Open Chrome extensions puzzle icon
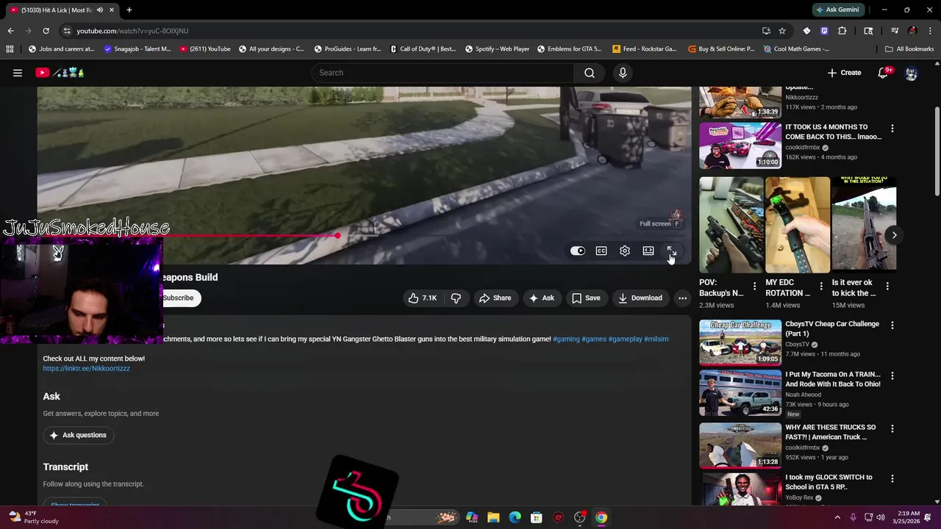The height and width of the screenshot is (529, 941). tap(842, 31)
